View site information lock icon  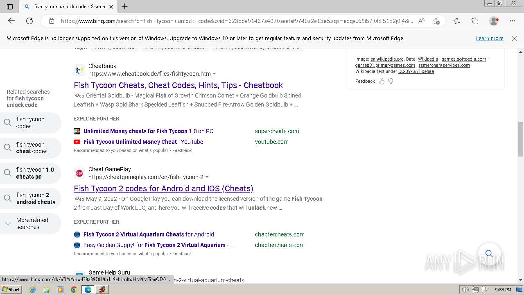(52, 21)
